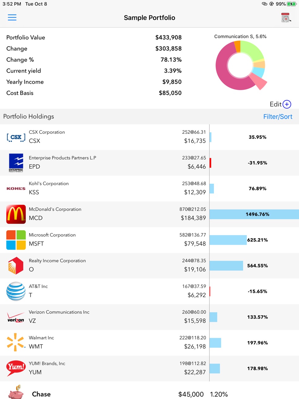Tap the MCD 1496.76% gain bar
This screenshot has width=299, height=399.
point(254,214)
